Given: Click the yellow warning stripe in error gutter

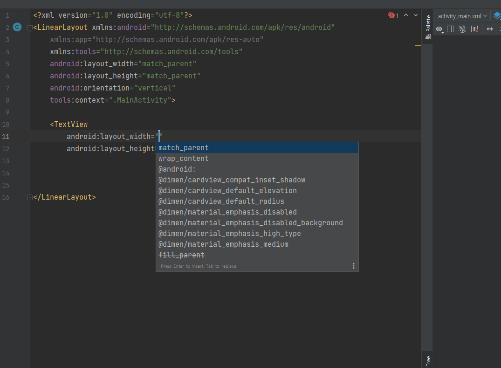Looking at the screenshot, I should [x=418, y=46].
